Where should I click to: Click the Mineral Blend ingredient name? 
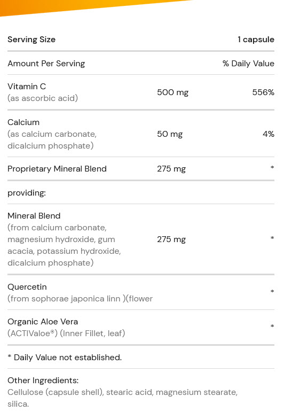pyautogui.click(x=34, y=216)
